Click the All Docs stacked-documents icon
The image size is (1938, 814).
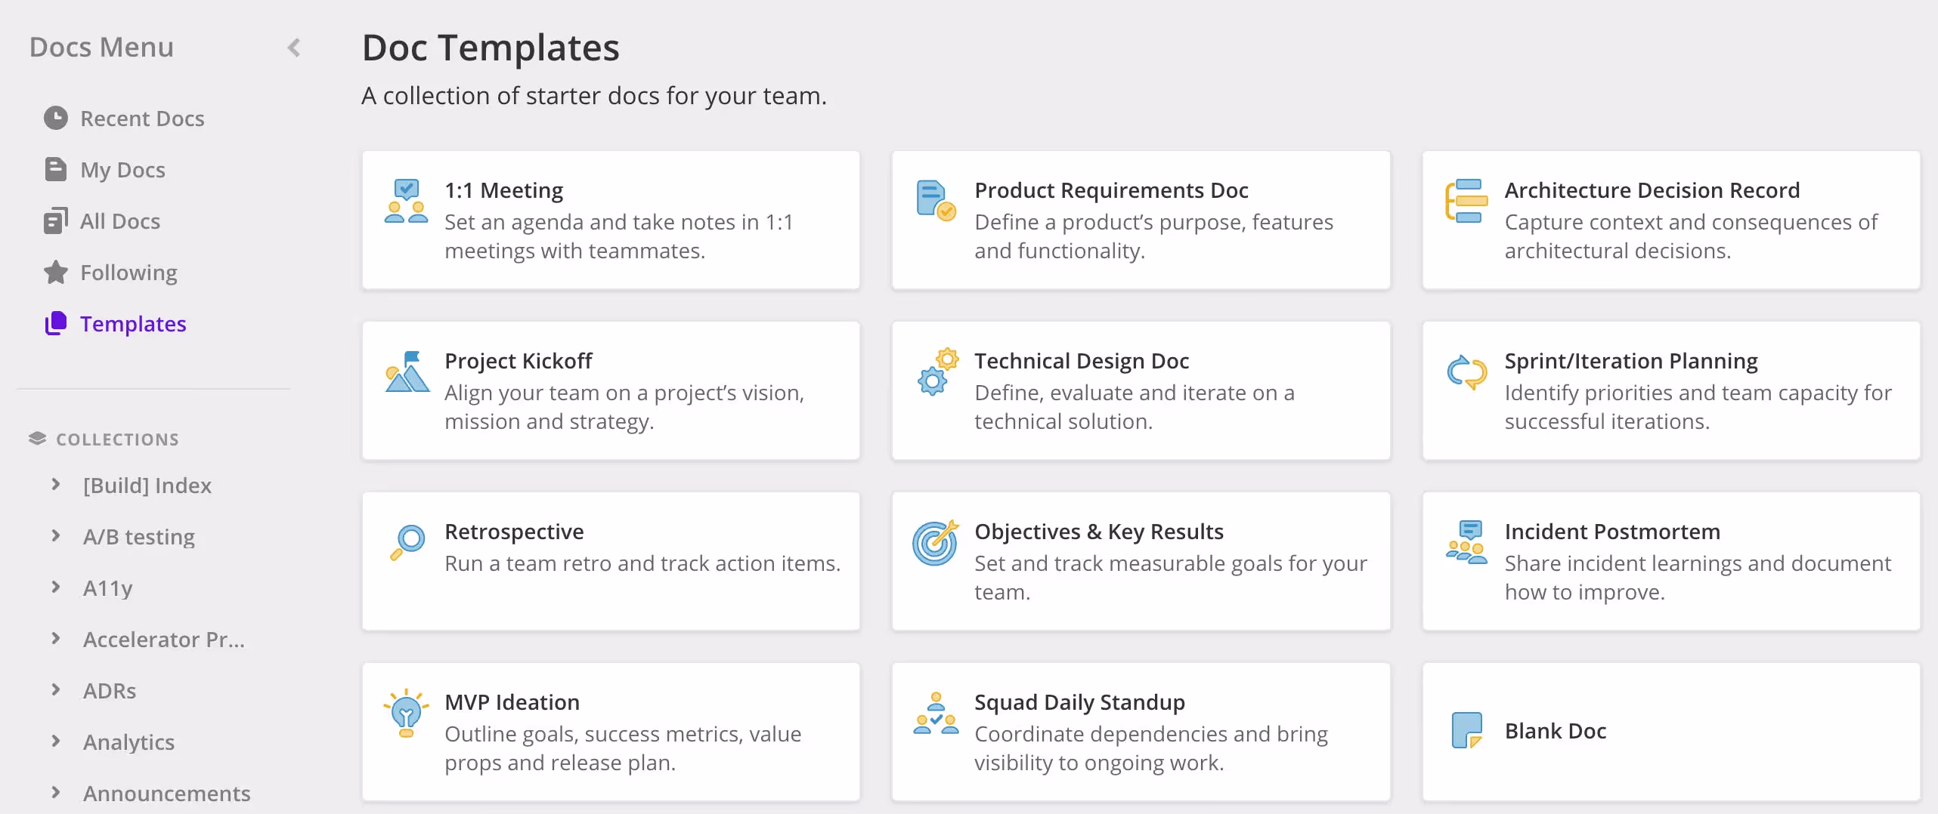pyautogui.click(x=55, y=220)
